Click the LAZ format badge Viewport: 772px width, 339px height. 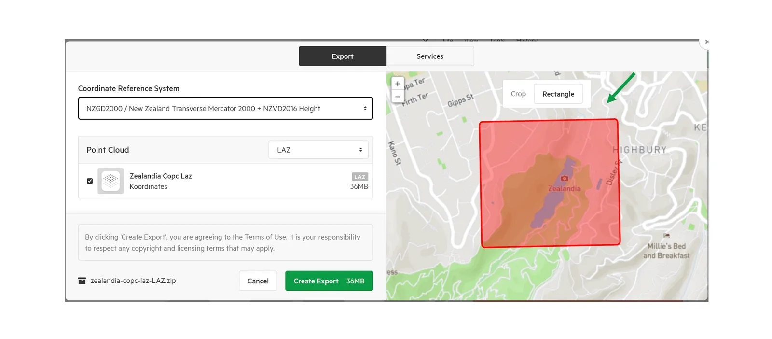pos(360,177)
